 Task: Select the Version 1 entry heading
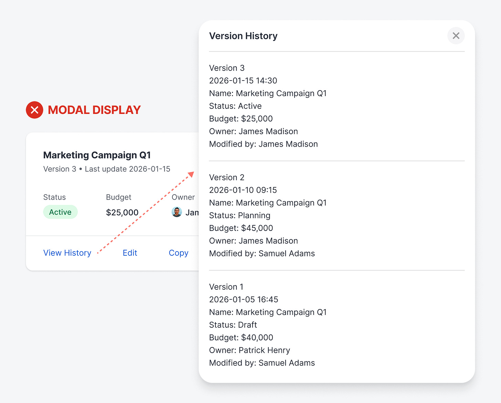coord(226,287)
